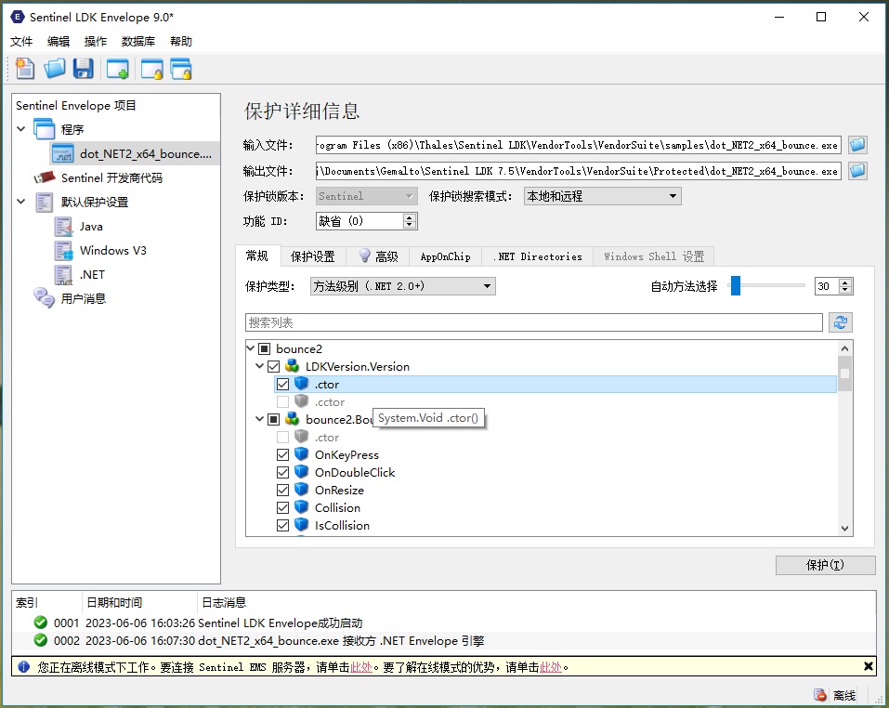Viewport: 889px width, 708px height.
Task: Open the 数据库 menu
Action: [137, 42]
